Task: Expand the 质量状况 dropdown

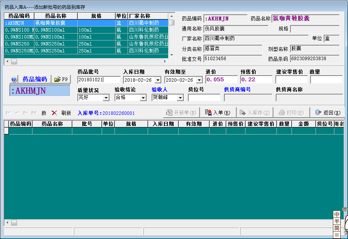Action: [106, 98]
